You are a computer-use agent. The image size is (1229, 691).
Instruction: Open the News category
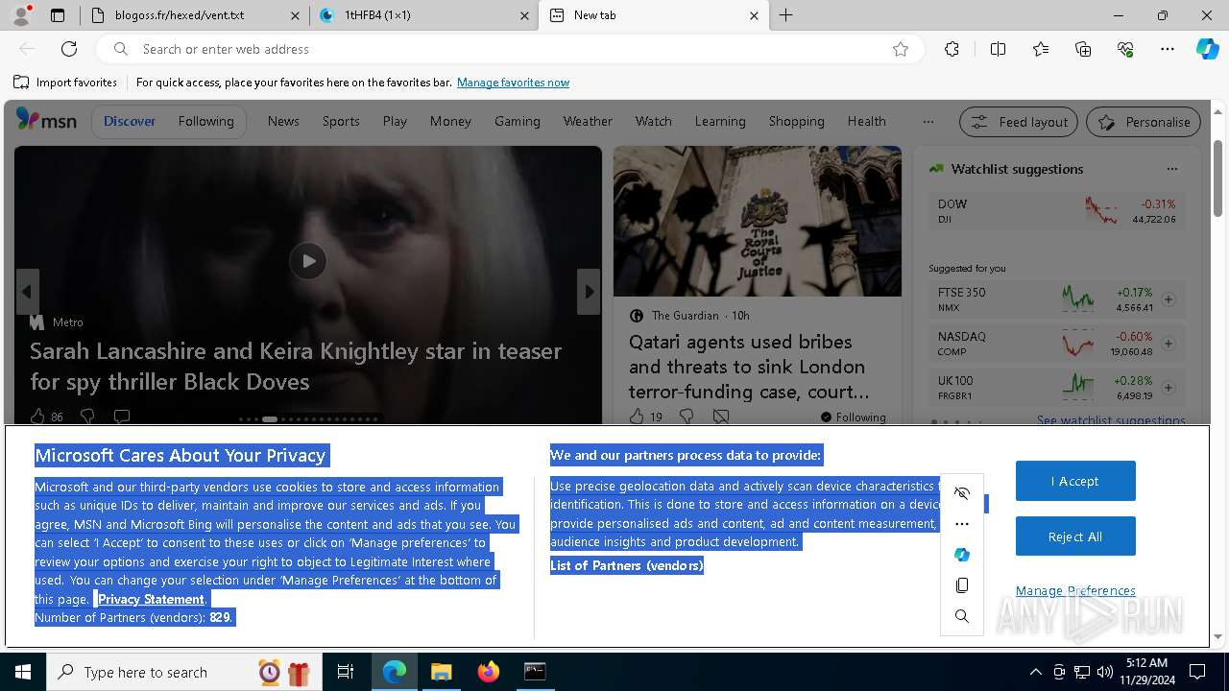point(283,121)
